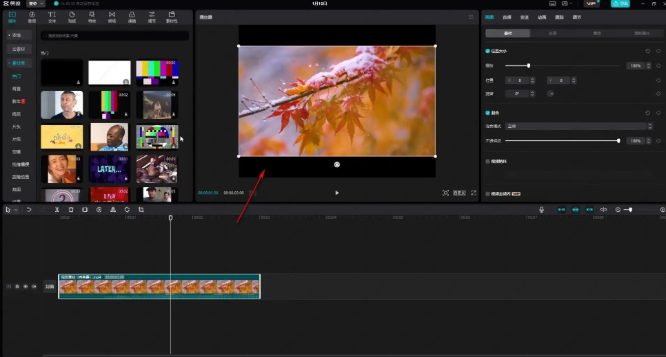The height and width of the screenshot is (357, 666).
Task: Open the 混合模式 blend mode dropdown
Action: point(578,127)
